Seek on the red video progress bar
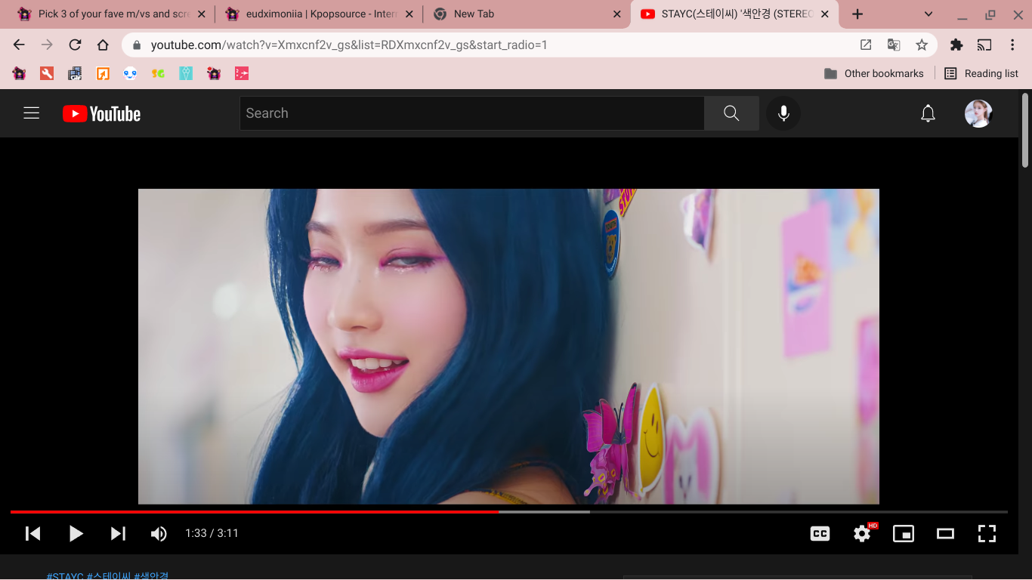 [x=255, y=511]
